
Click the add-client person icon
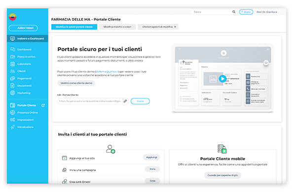tap(111, 149)
